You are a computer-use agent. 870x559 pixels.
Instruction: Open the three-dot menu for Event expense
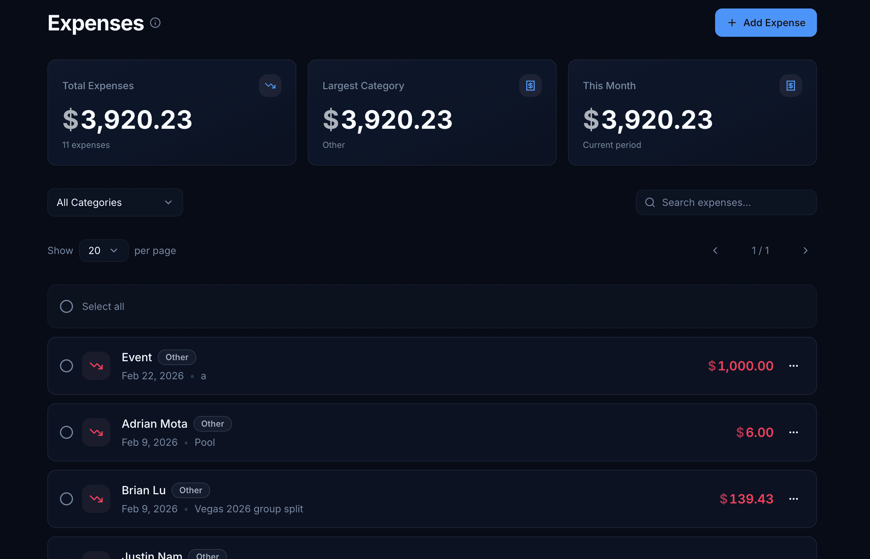[x=794, y=366]
